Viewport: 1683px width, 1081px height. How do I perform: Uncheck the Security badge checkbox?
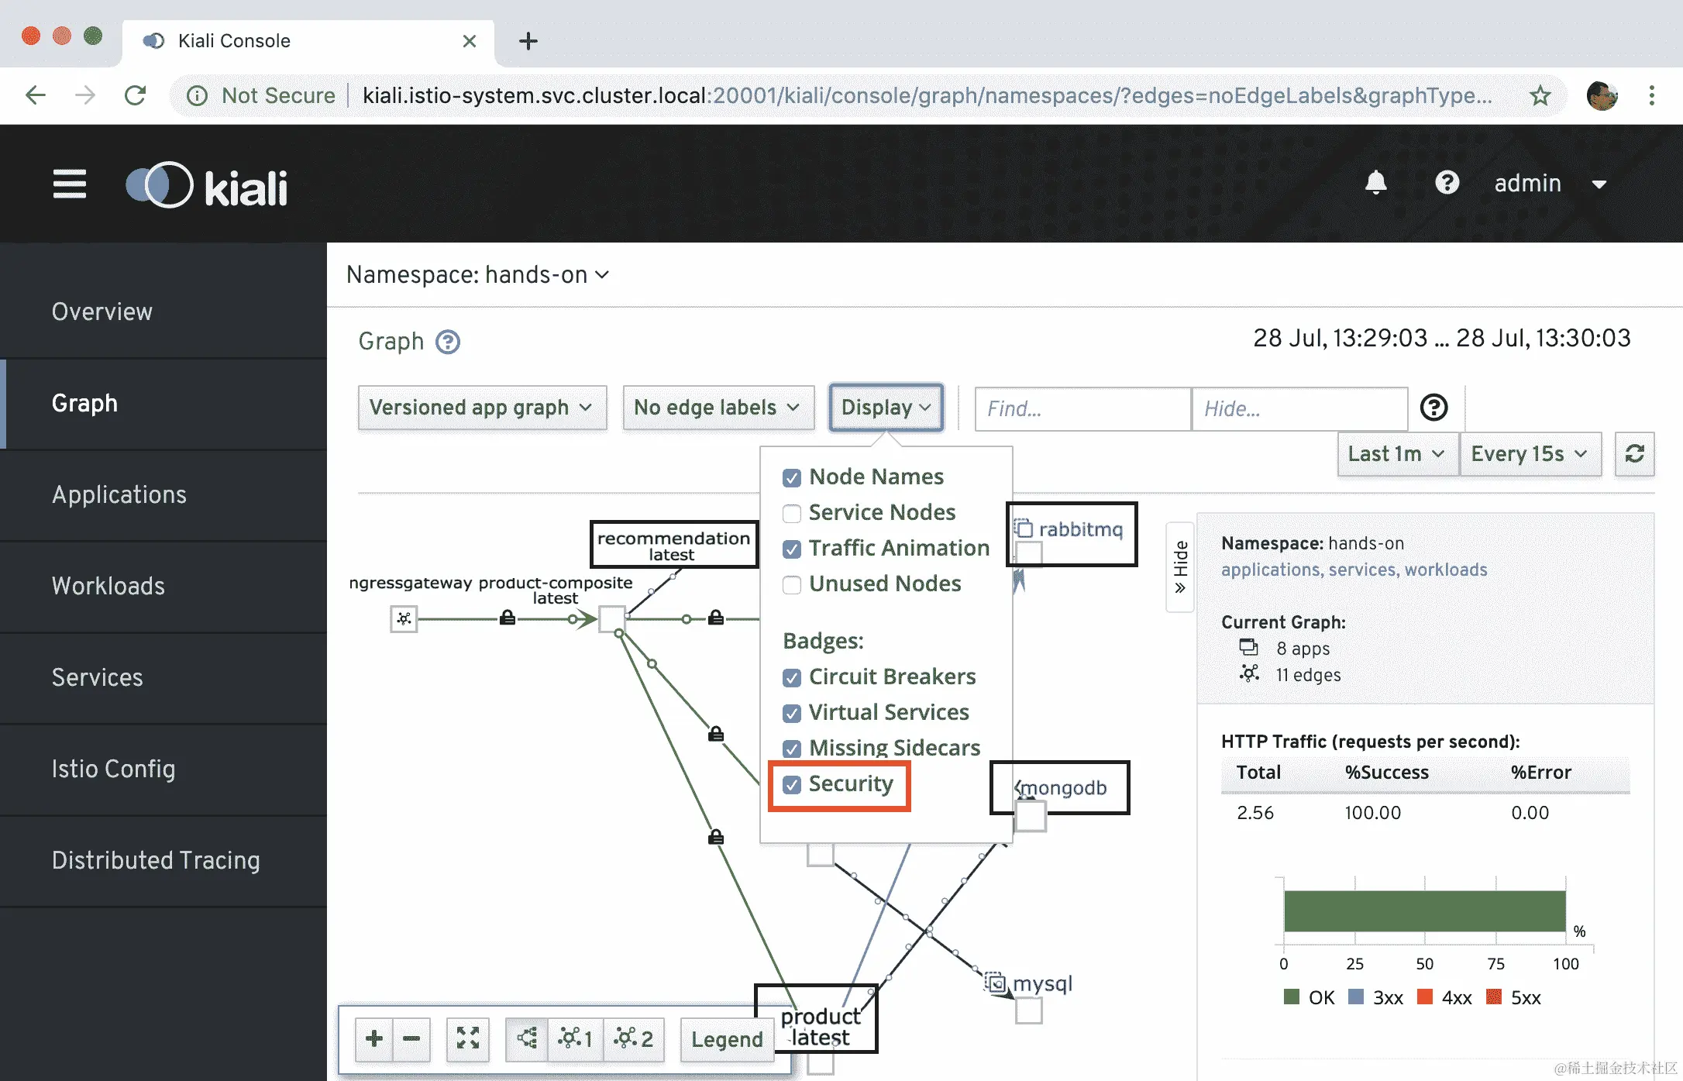point(791,785)
